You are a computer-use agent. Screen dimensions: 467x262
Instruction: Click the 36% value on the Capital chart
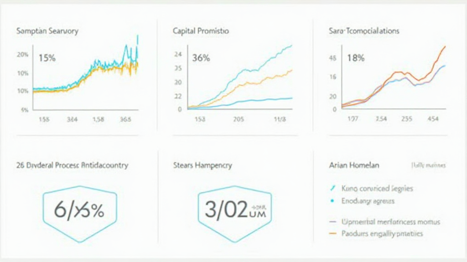(201, 58)
